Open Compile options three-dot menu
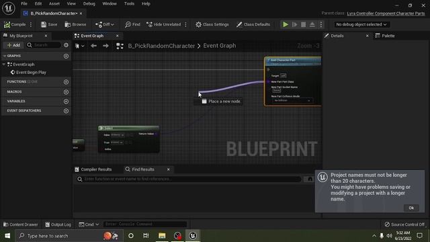The height and width of the screenshot is (242, 430). (x=31, y=24)
